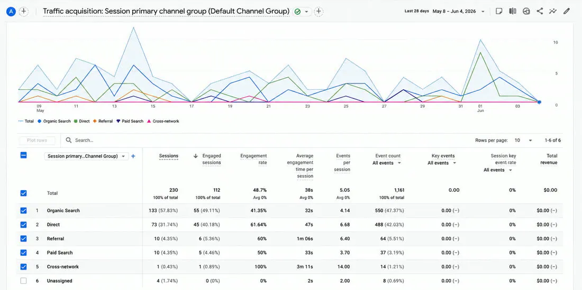
Task: Open Session key event rate 'All events' dropdown
Action: coord(498,170)
